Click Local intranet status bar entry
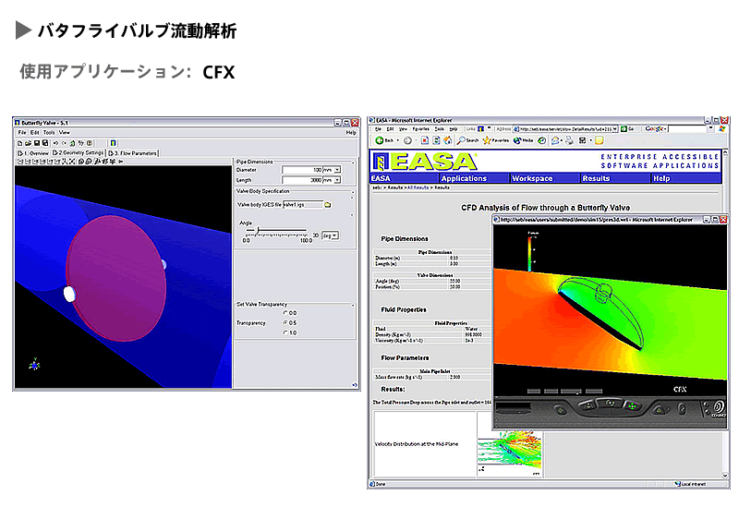Image resolution: width=739 pixels, height=507 pixels. [x=690, y=484]
